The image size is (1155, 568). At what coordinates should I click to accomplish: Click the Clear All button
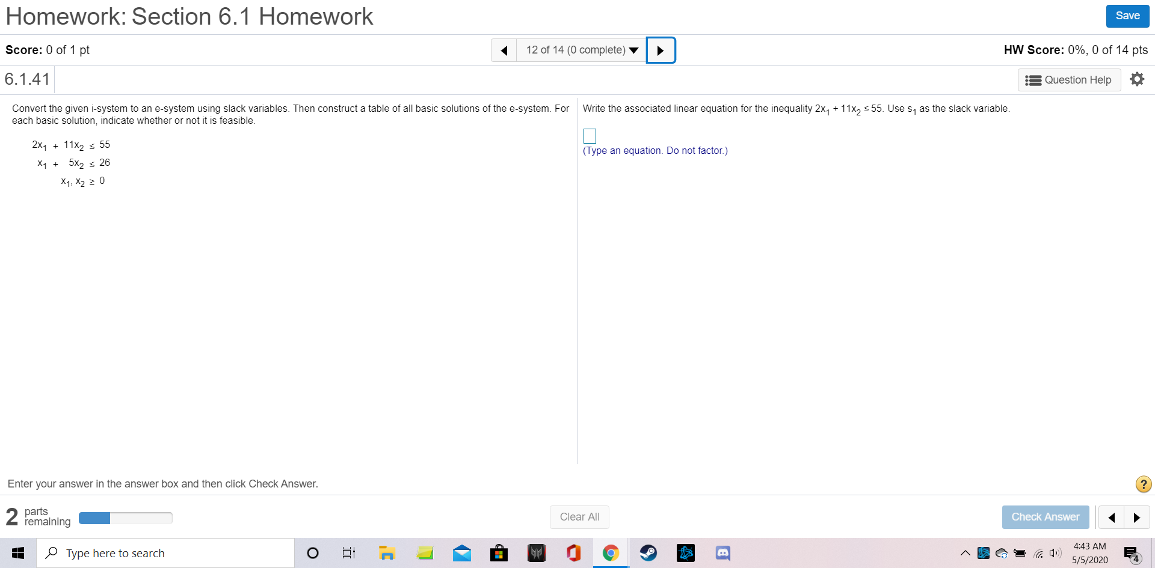point(579,517)
